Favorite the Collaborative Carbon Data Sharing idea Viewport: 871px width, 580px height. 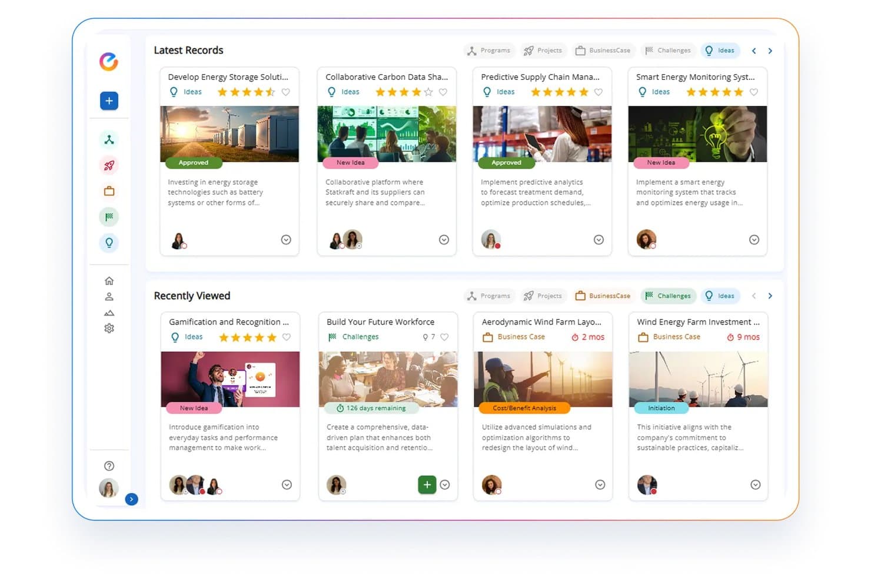point(443,92)
